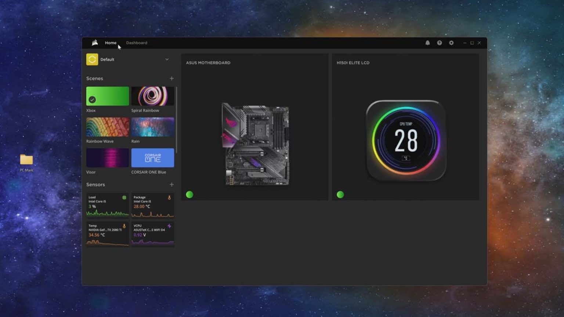564x317 pixels.
Task: Click green status dot on H150i Elite LCD
Action: tap(340, 194)
